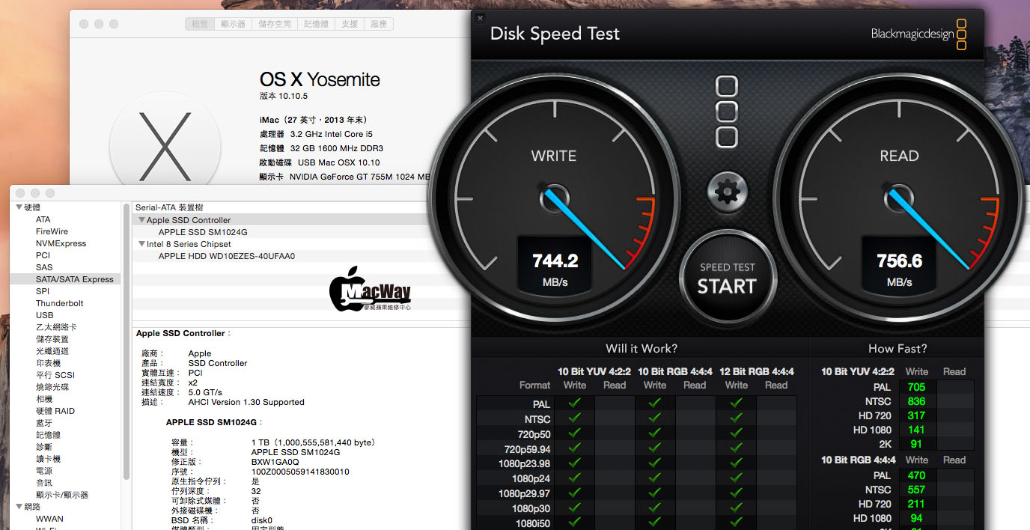This screenshot has width=1030, height=530.
Task: Select 乙太網路卡 in the sidebar
Action: [x=56, y=327]
